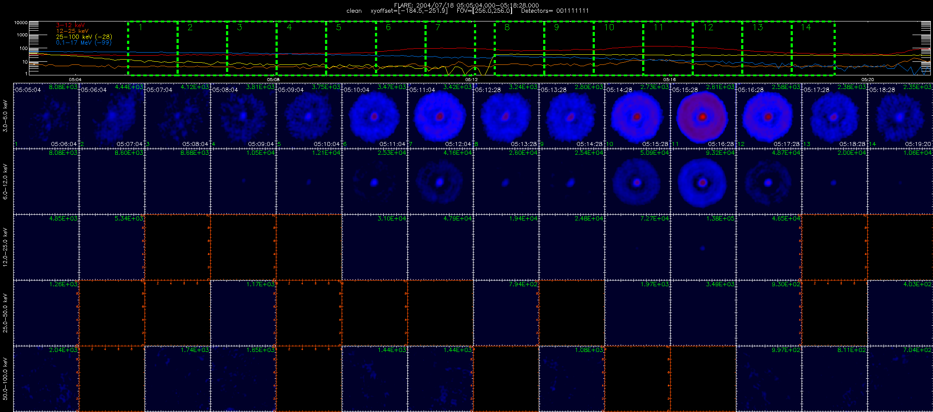Click the Detectors= 001111111 header text

click(x=555, y=11)
